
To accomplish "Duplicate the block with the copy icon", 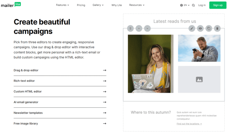I will (209, 29).
